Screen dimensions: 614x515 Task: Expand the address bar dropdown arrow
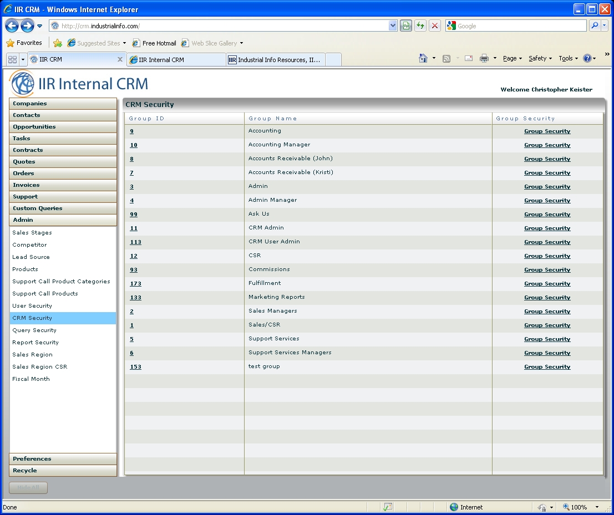pos(393,26)
